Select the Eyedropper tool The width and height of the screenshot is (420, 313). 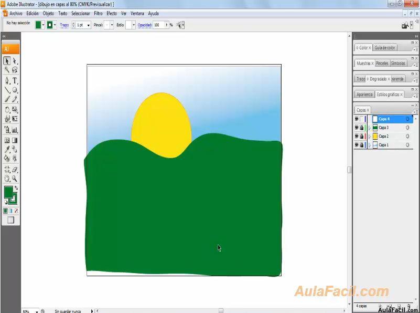[7, 149]
